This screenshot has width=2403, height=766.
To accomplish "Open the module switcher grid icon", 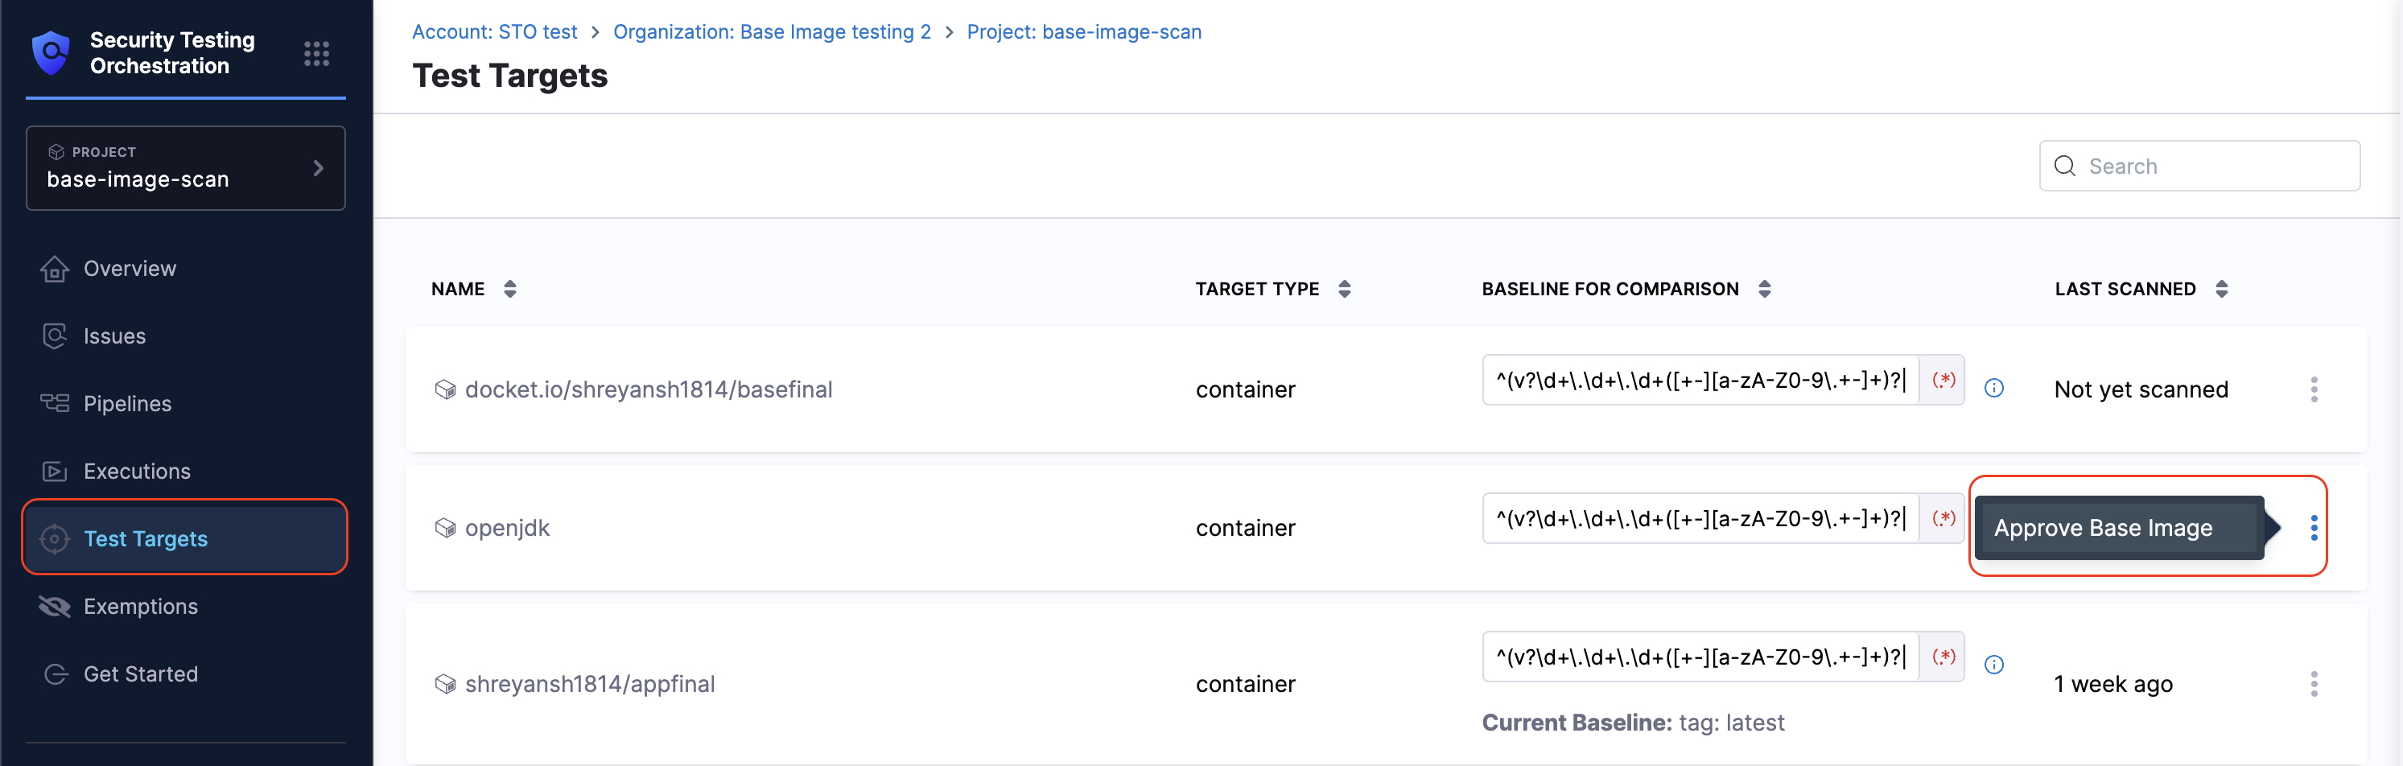I will [316, 53].
